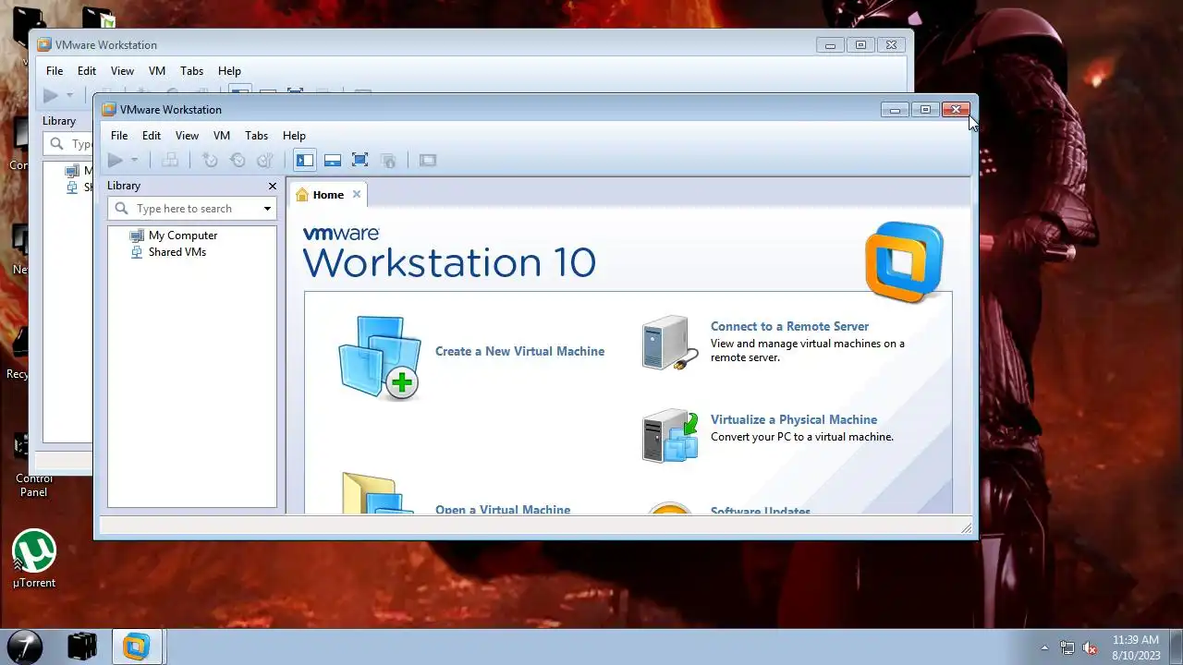The height and width of the screenshot is (665, 1183).
Task: Click the Power On play button in front window
Action: click(115, 161)
